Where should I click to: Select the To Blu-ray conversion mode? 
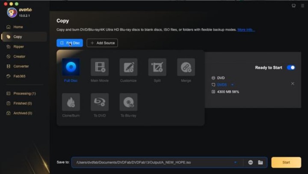[x=128, y=102]
